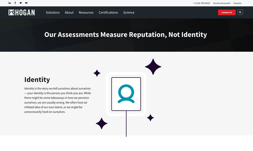Click the Facebook social icon

[15, 3]
